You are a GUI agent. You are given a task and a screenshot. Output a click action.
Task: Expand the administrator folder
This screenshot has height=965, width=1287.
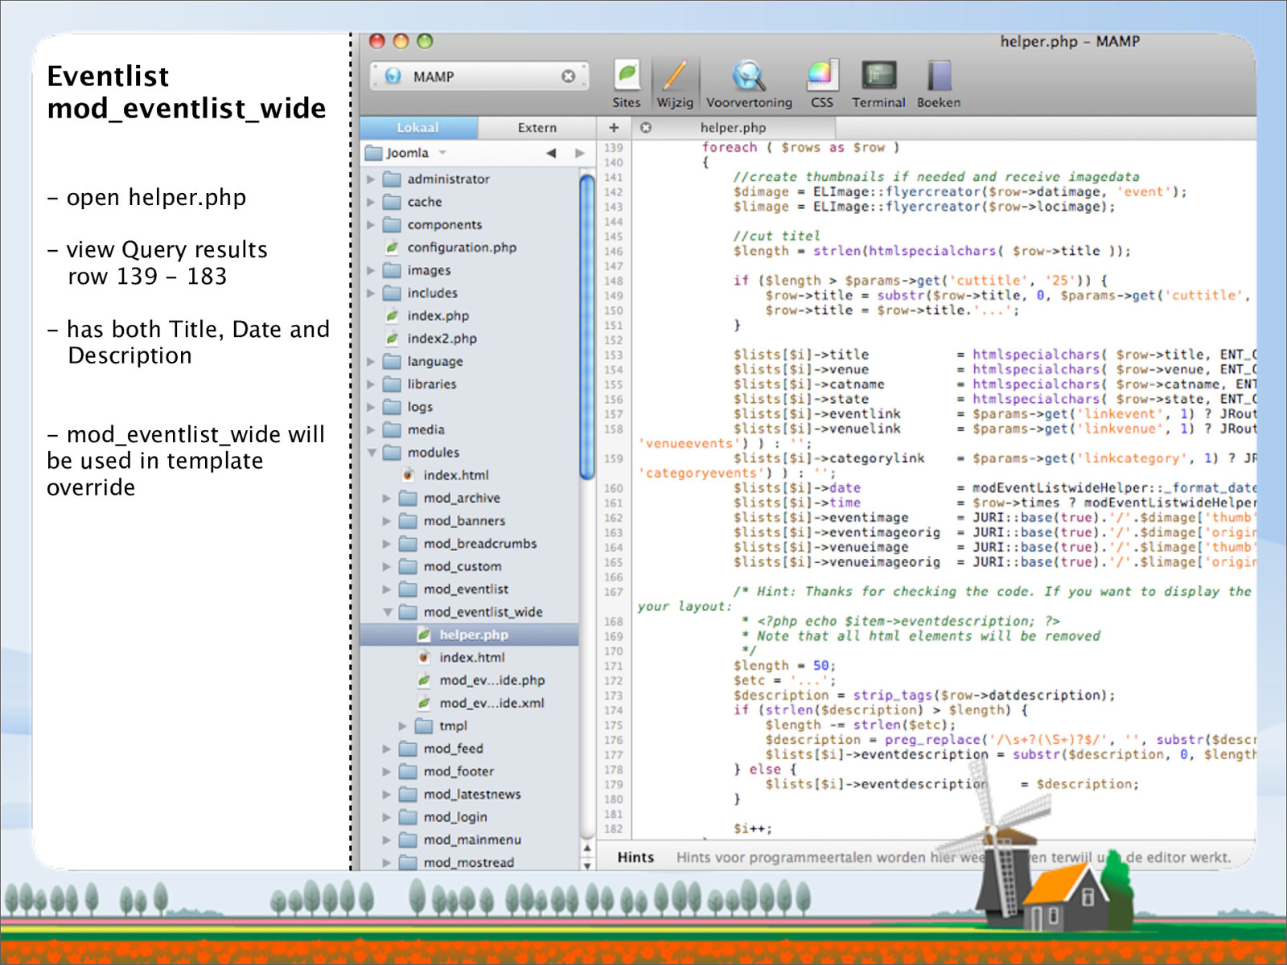pos(371,179)
